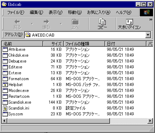This screenshot has height=133, width=155.
Task: Select the Ext.exe file name
Action: [x=15, y=73]
